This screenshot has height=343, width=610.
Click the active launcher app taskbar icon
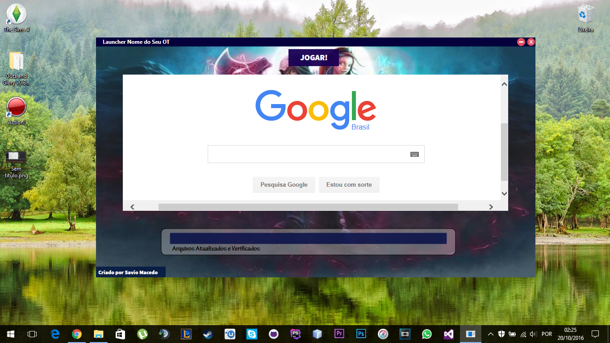coord(471,334)
